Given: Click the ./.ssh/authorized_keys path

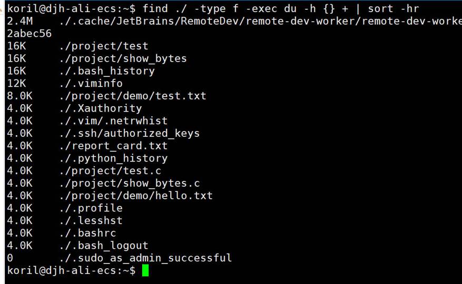Looking at the screenshot, I should click(130, 134).
